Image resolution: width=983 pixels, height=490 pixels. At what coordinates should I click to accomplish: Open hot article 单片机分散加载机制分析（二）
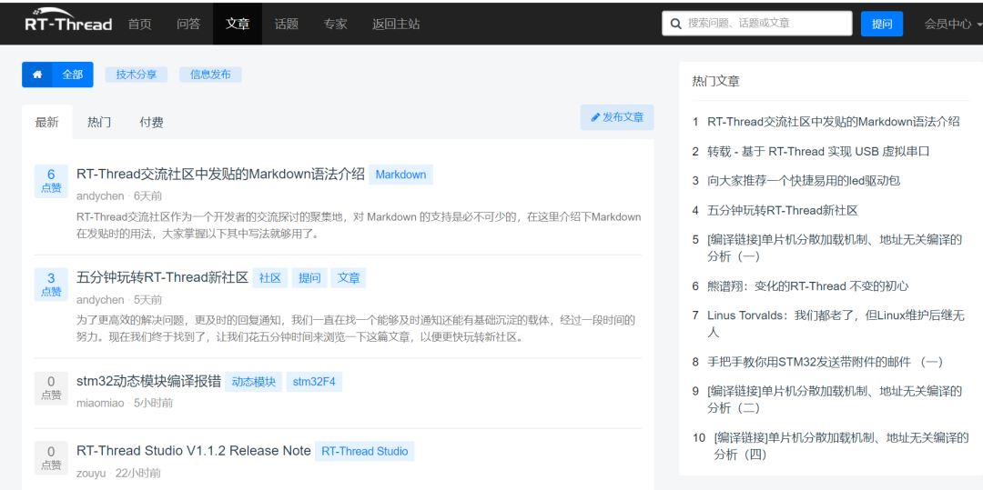coord(835,399)
